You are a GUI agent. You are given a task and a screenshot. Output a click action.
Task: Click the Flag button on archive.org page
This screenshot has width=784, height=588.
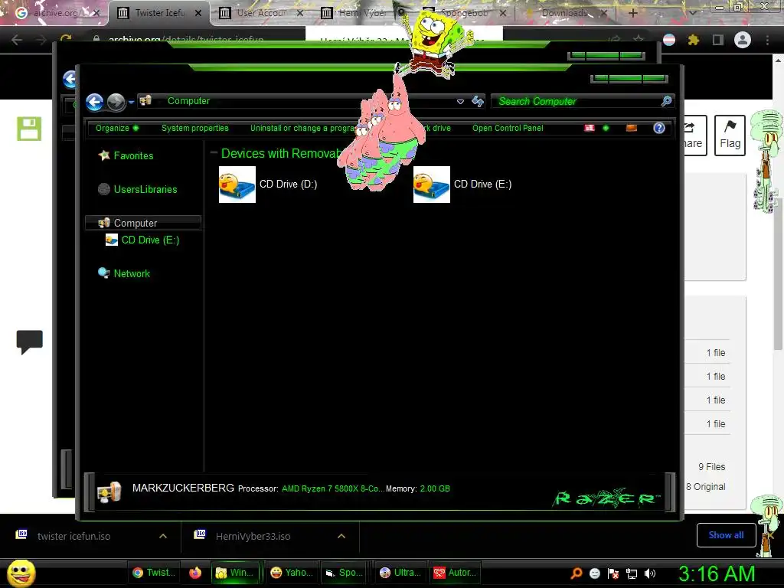[x=730, y=135]
